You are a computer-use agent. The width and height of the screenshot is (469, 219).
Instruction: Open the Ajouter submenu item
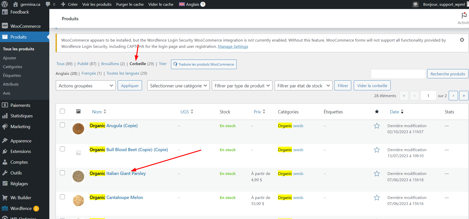click(x=10, y=58)
